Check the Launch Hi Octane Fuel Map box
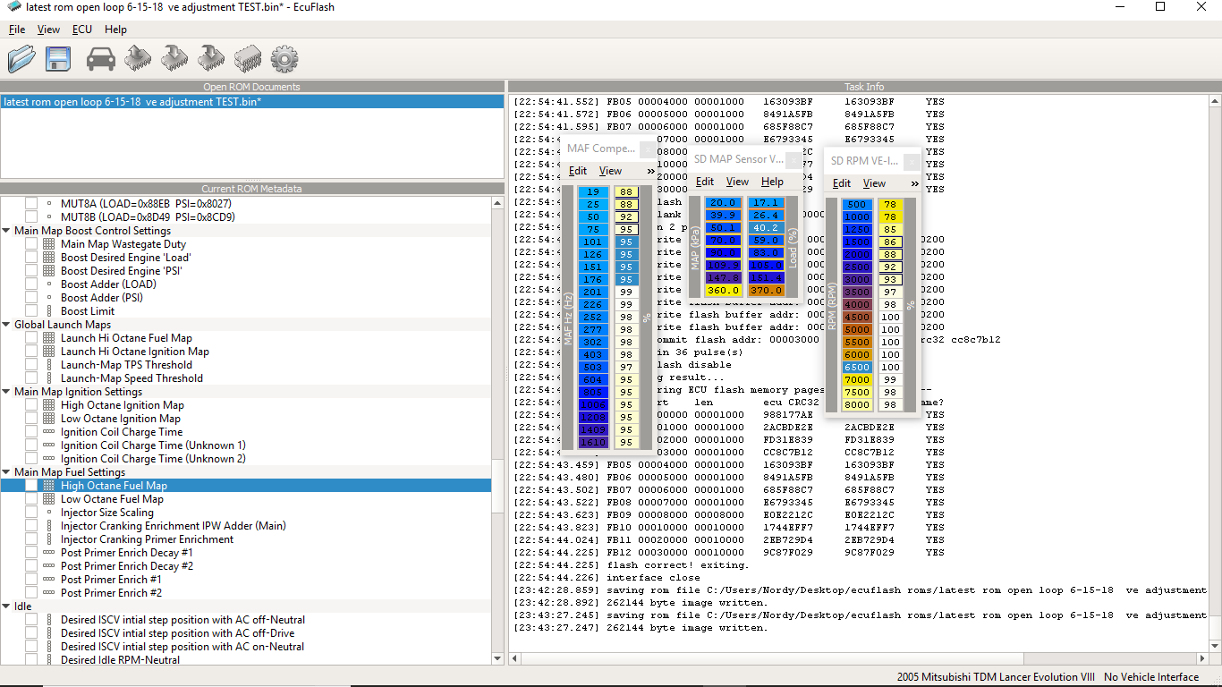 click(x=31, y=338)
